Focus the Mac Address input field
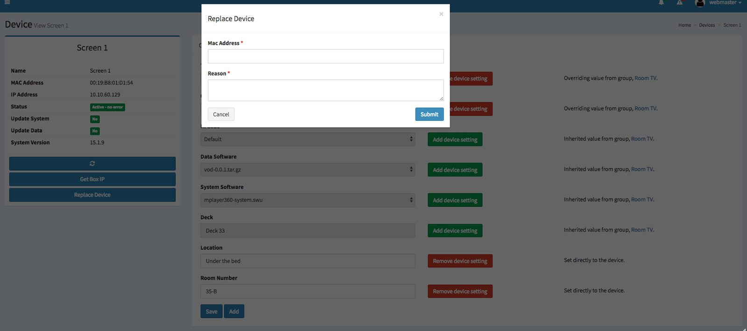The width and height of the screenshot is (747, 331). tap(325, 56)
